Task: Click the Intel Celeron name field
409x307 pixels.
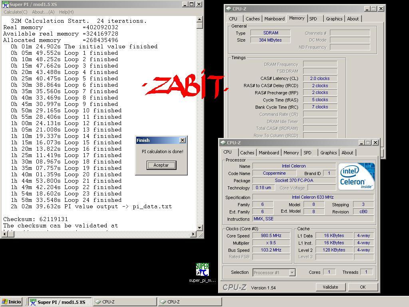Action: click(294, 166)
